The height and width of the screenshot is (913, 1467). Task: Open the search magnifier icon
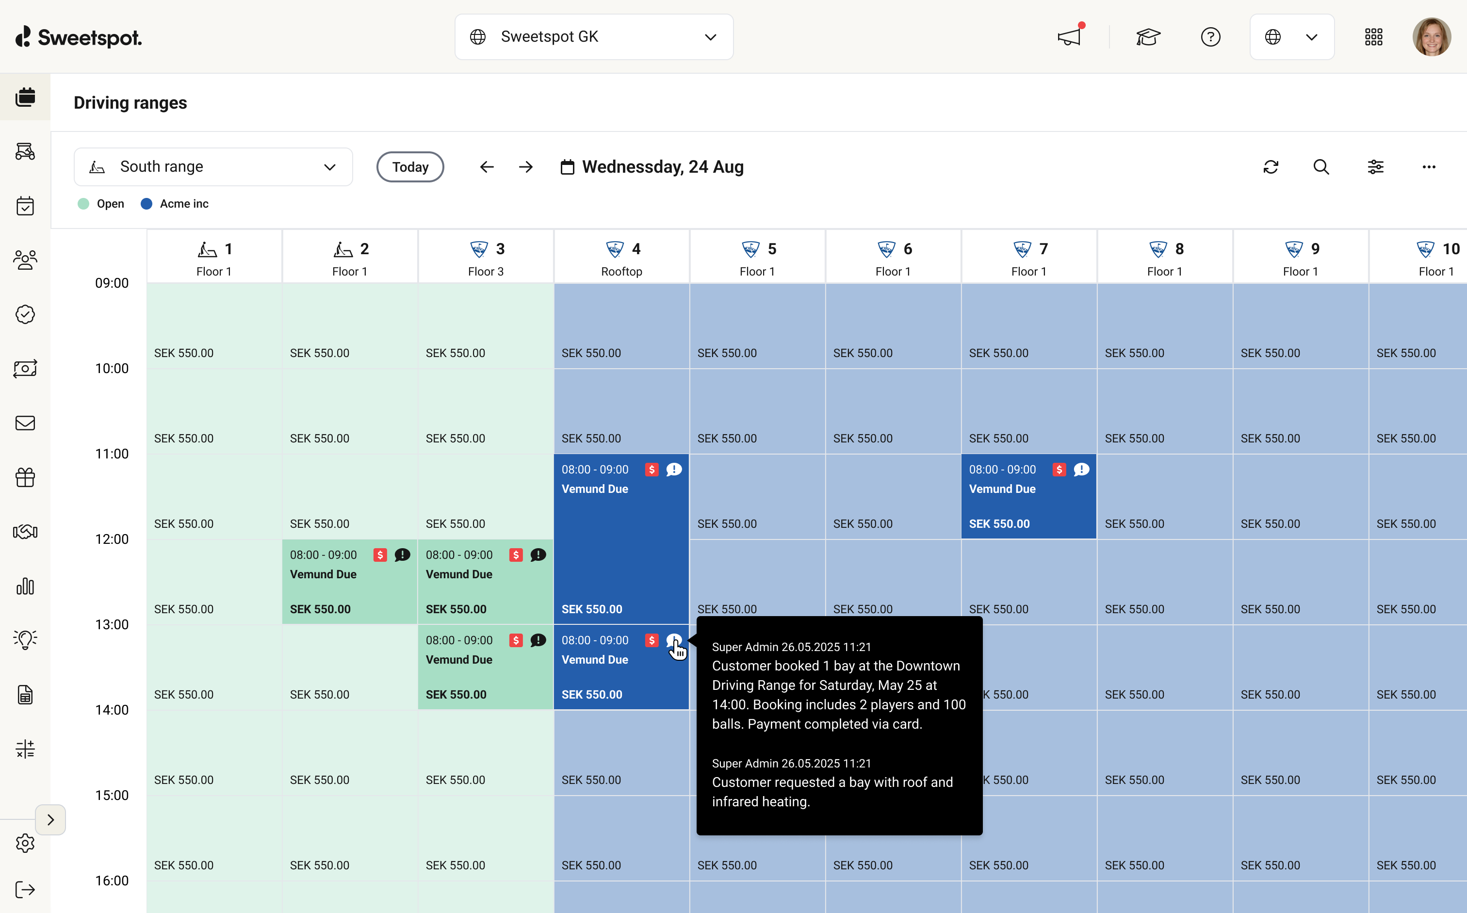point(1321,167)
